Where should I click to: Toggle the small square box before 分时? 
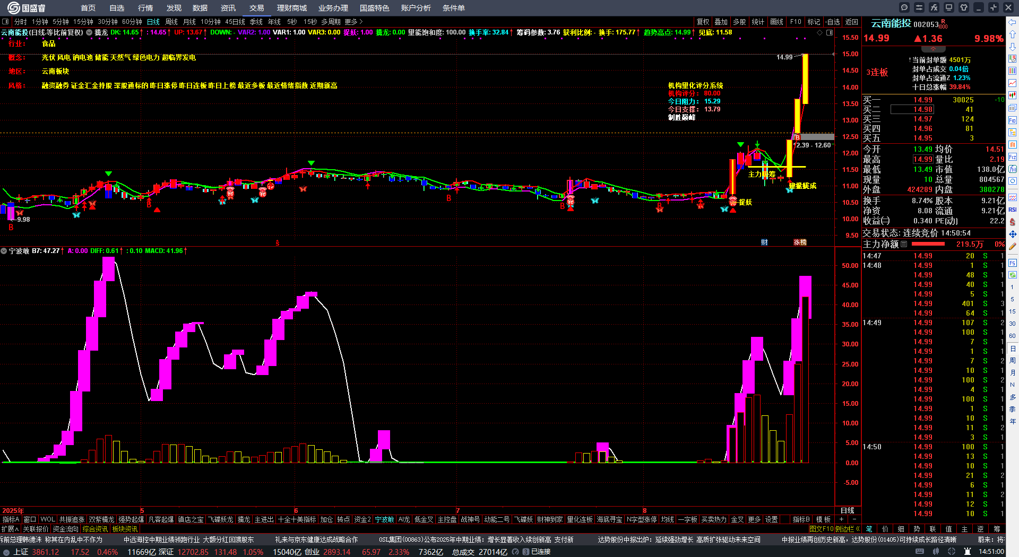[5, 22]
